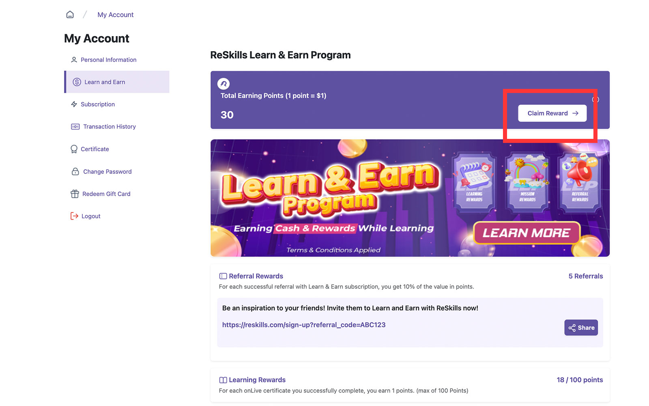
Task: Click the lock icon beside Change Password
Action: point(75,171)
